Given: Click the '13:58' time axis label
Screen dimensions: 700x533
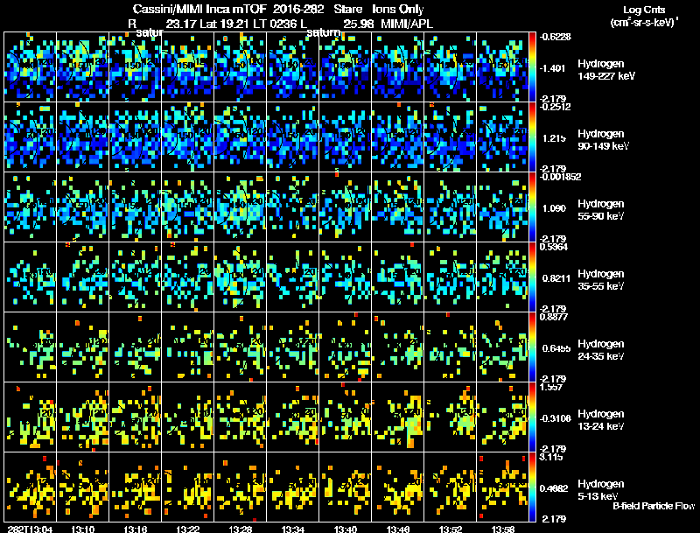Looking at the screenshot, I should tap(502, 529).
